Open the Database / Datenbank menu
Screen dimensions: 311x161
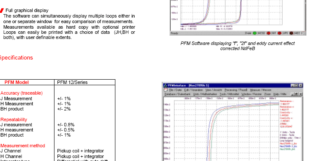(178, 94)
